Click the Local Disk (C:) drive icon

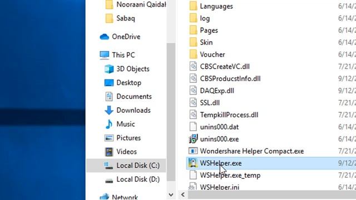point(108,166)
